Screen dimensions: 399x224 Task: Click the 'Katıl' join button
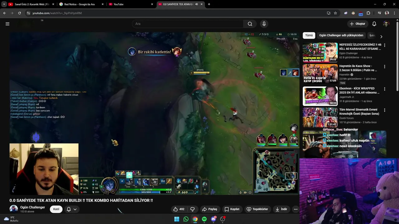tap(56, 209)
